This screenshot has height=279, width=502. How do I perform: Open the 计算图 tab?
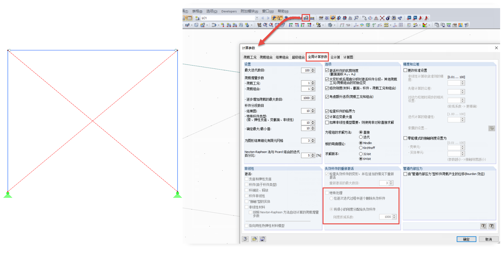tap(348, 57)
